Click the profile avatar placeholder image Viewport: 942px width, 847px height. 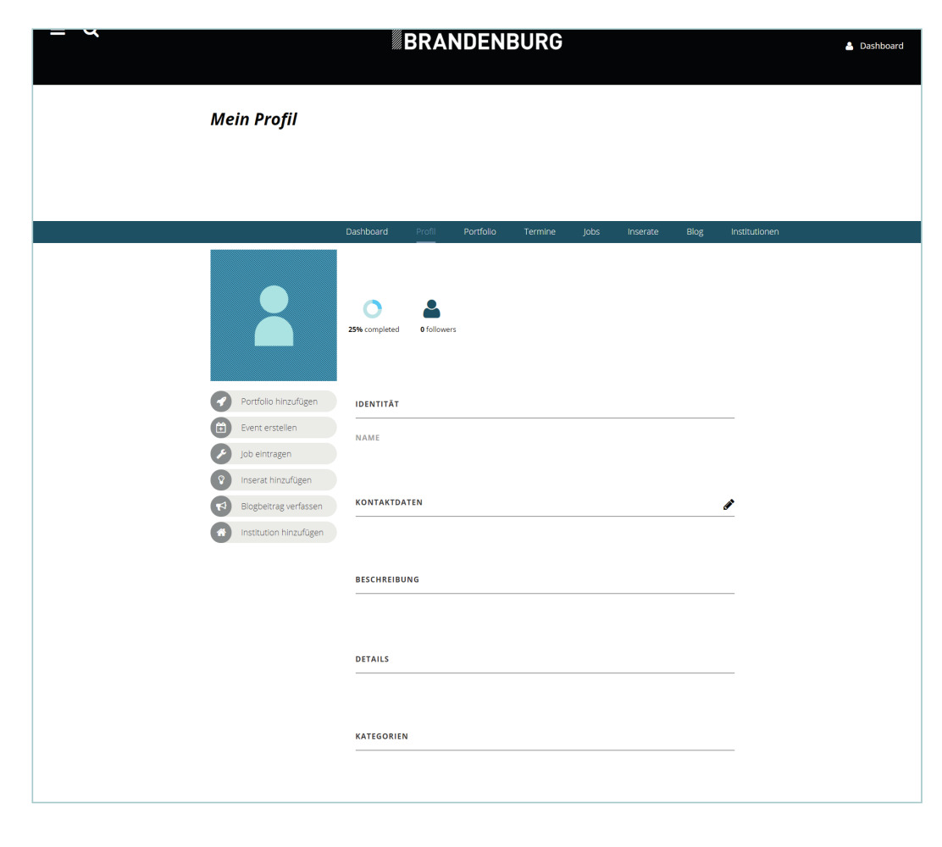[274, 315]
